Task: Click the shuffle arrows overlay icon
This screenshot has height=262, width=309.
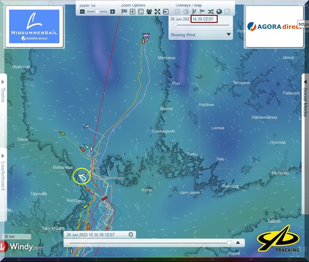Action: 211,12
